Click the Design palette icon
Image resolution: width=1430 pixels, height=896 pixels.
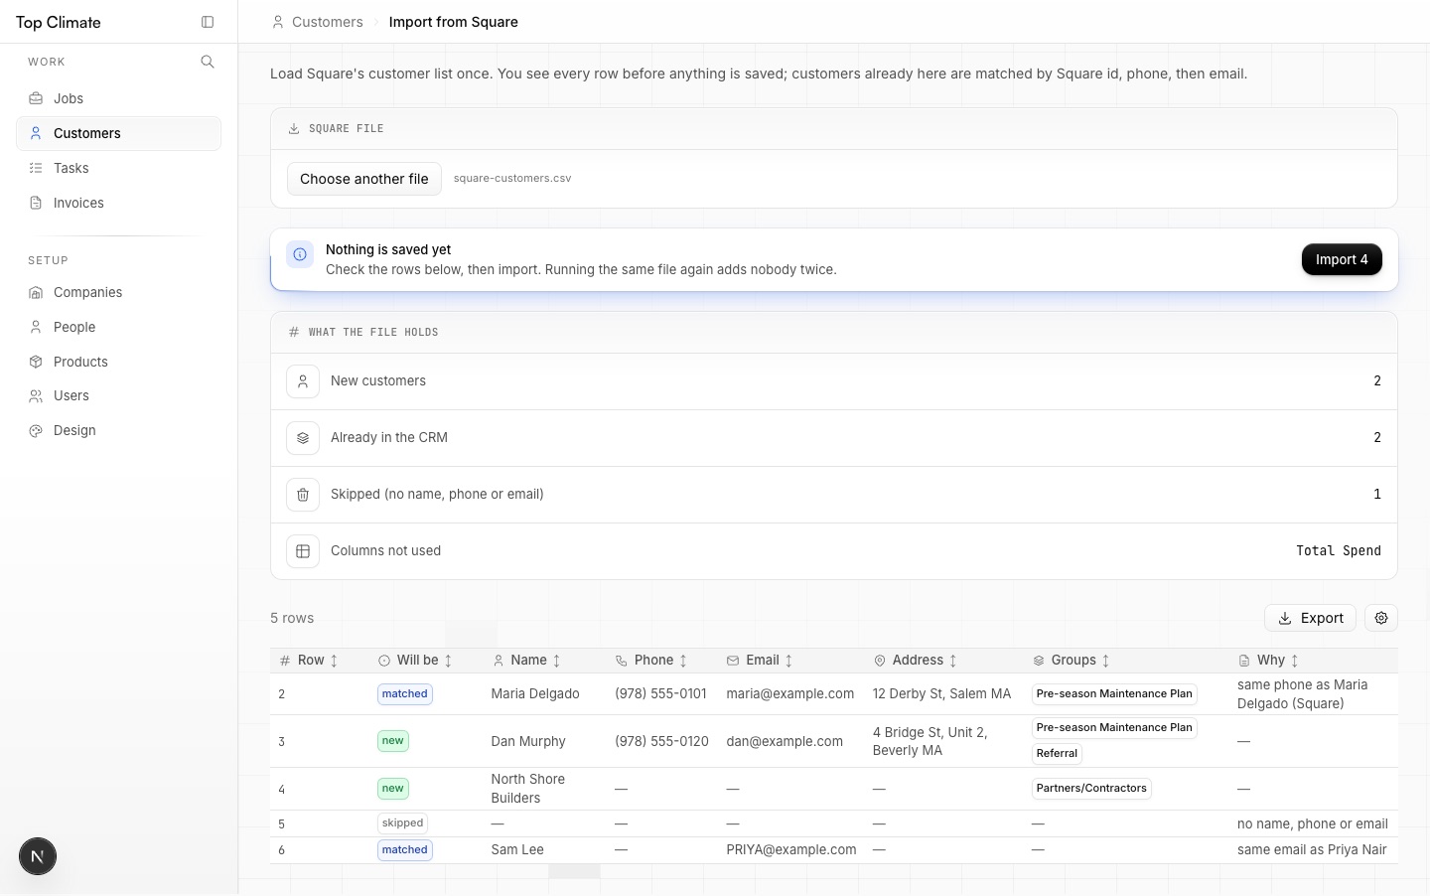coord(36,430)
